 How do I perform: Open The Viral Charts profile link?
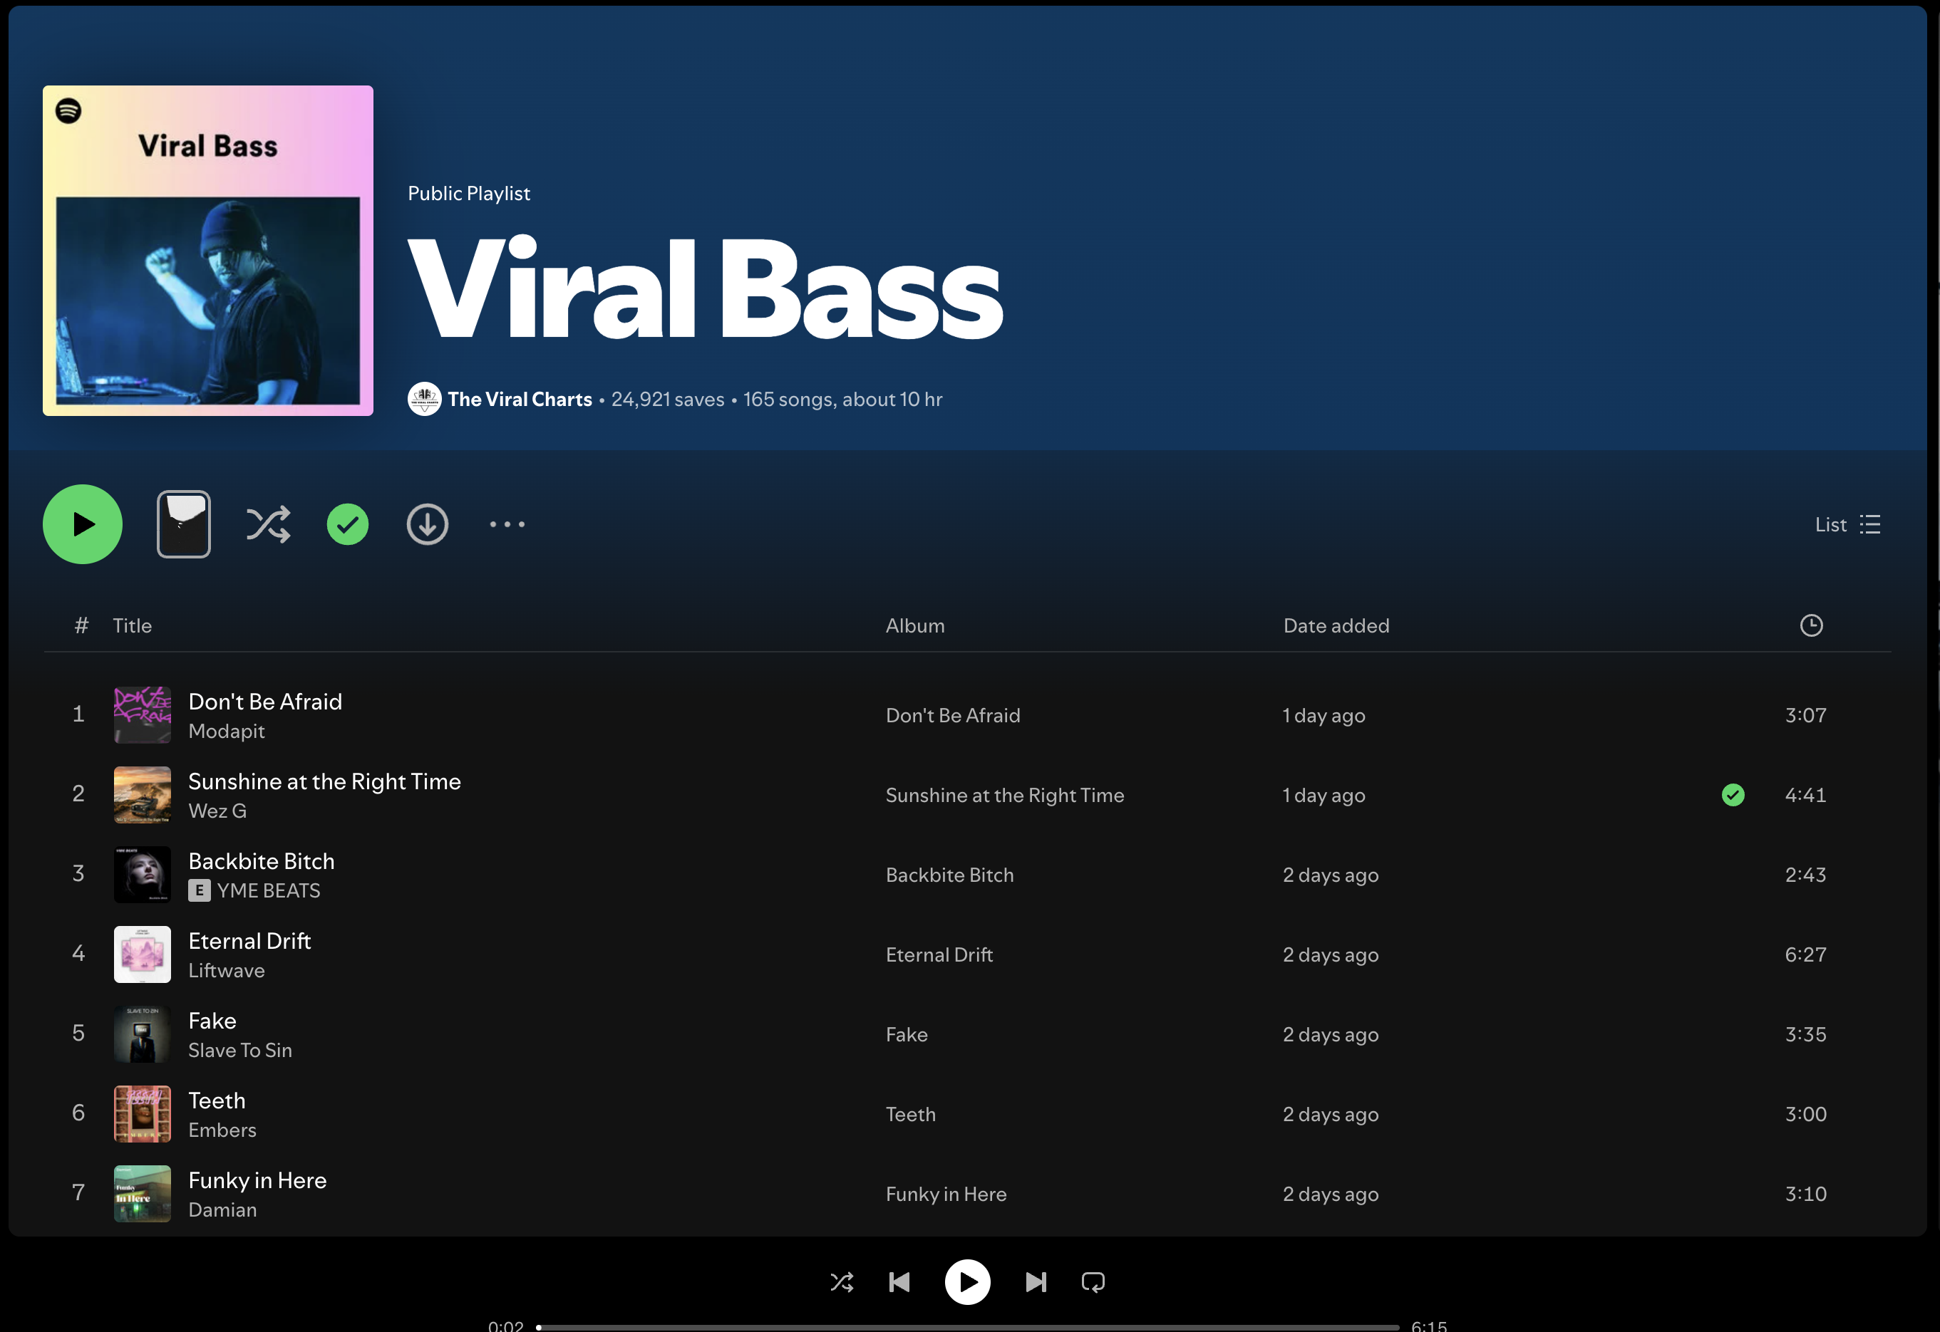coord(520,399)
